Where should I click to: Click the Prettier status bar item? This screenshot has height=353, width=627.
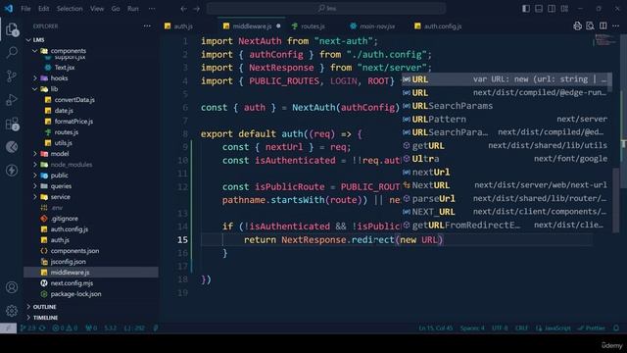point(592,328)
